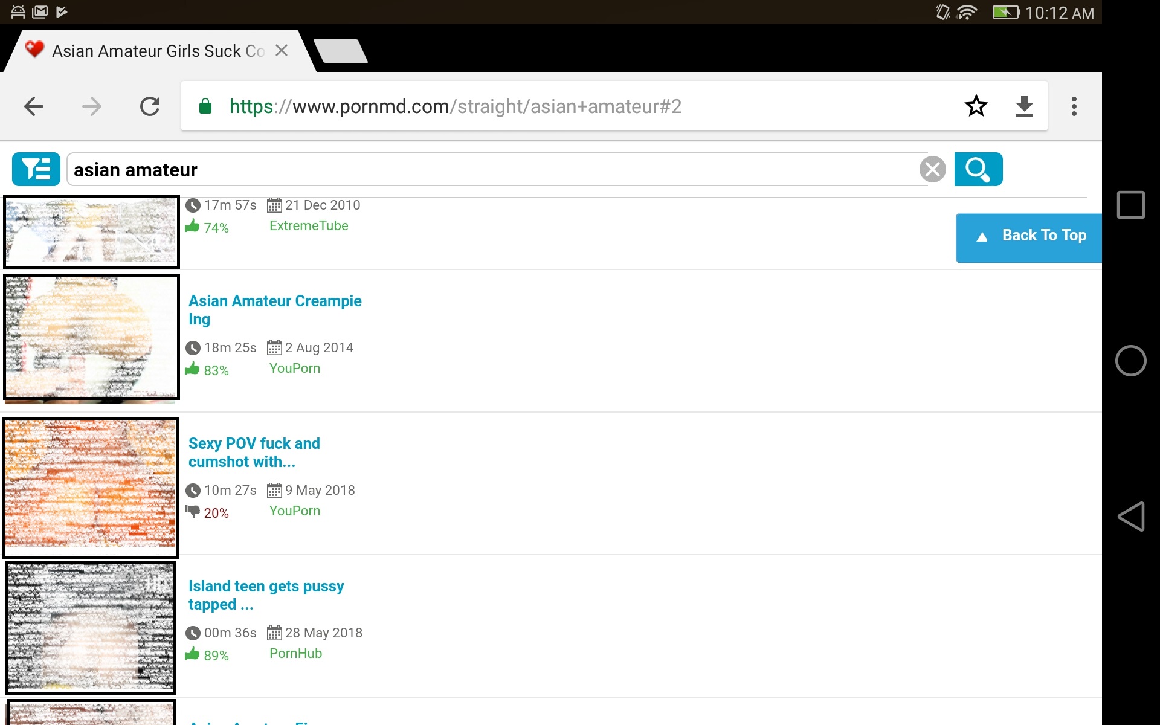Select the '74%' rating text
This screenshot has width=1160, height=725.
click(x=216, y=228)
